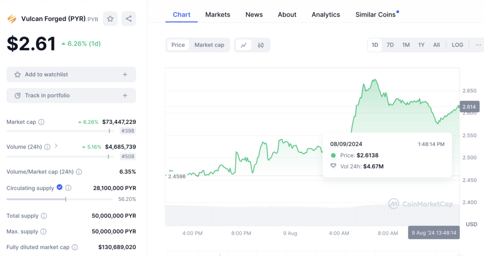Select Price chart mode
The image size is (484, 256).
point(178,45)
